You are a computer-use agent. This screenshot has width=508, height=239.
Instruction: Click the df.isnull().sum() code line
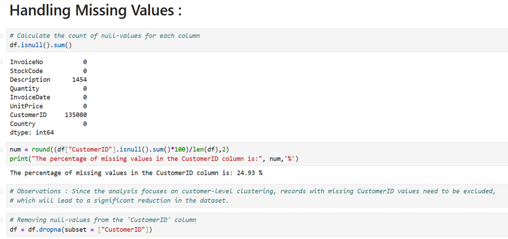tap(41, 45)
